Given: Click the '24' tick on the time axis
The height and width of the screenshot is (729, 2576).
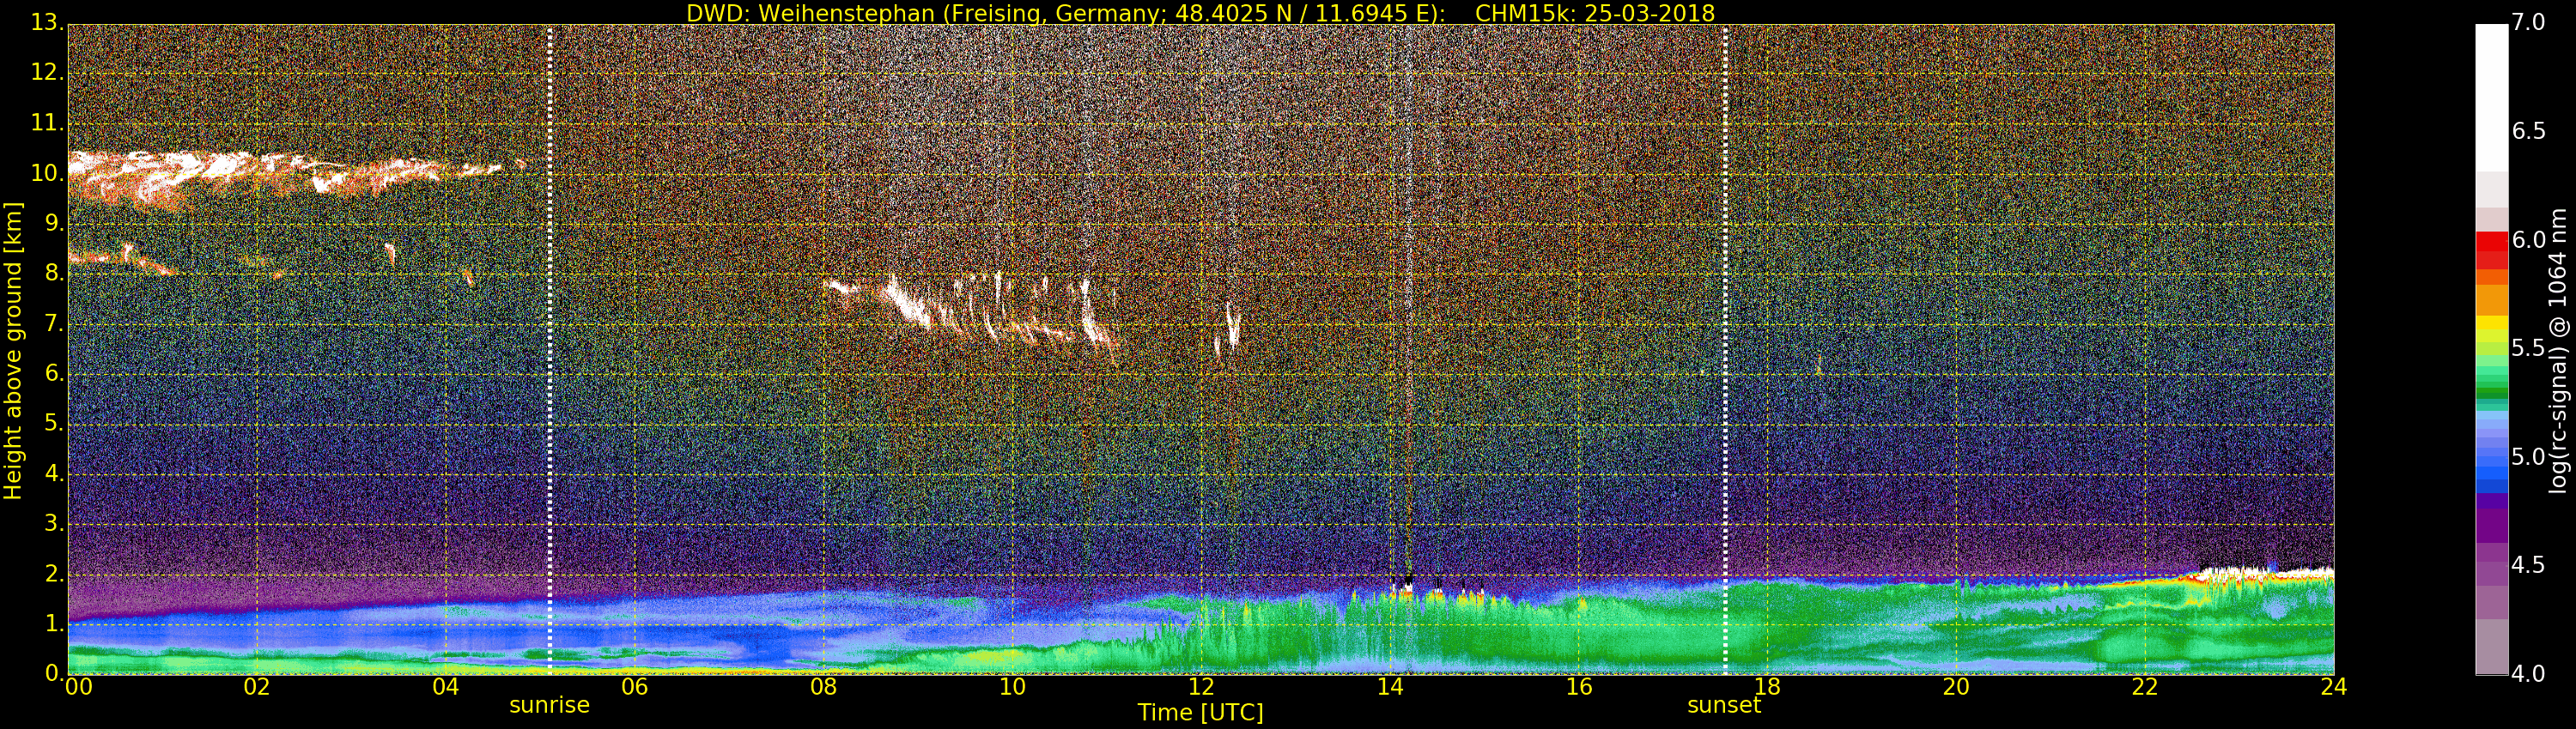Looking at the screenshot, I should [2334, 687].
